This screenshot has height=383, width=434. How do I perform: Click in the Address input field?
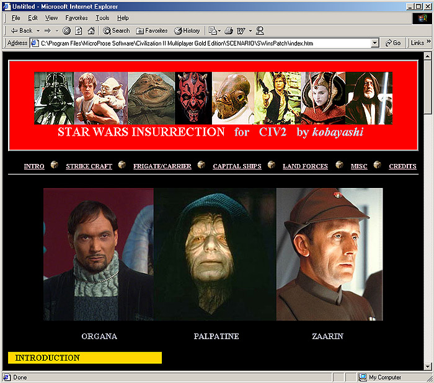205,43
